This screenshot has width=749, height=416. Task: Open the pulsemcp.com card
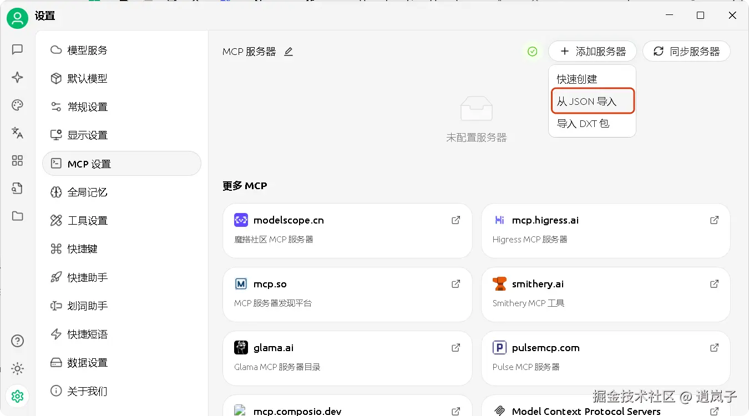coord(606,358)
